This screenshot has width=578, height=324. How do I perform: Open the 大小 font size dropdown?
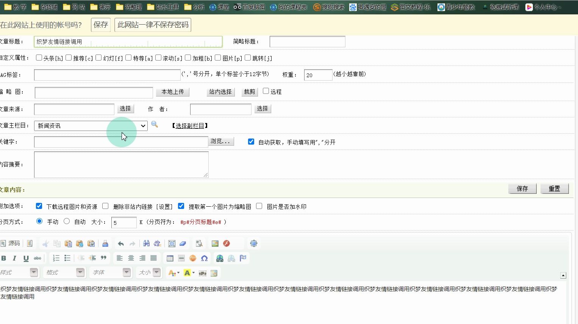(x=149, y=273)
